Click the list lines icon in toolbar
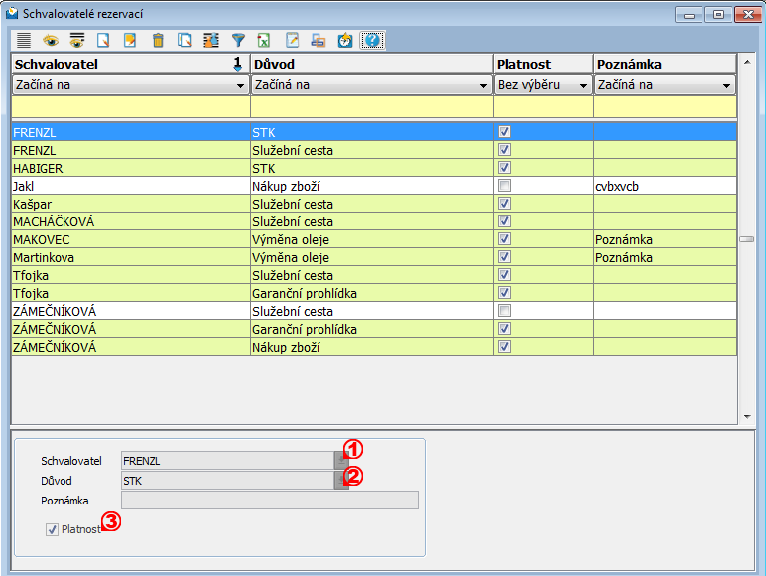The width and height of the screenshot is (766, 576). pos(24,41)
